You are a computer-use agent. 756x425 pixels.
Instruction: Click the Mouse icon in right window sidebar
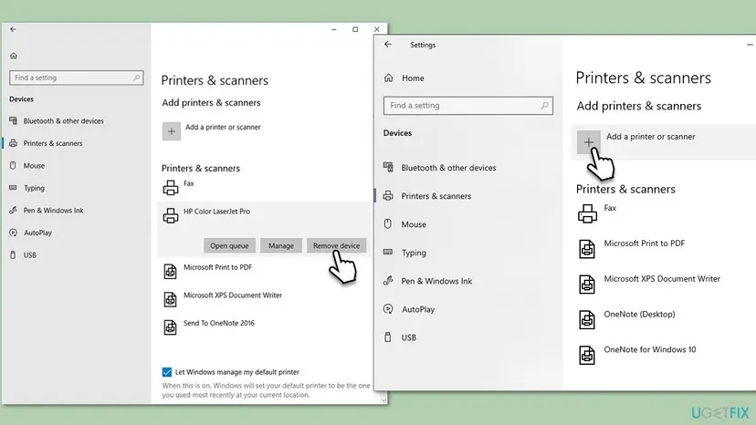(x=388, y=223)
